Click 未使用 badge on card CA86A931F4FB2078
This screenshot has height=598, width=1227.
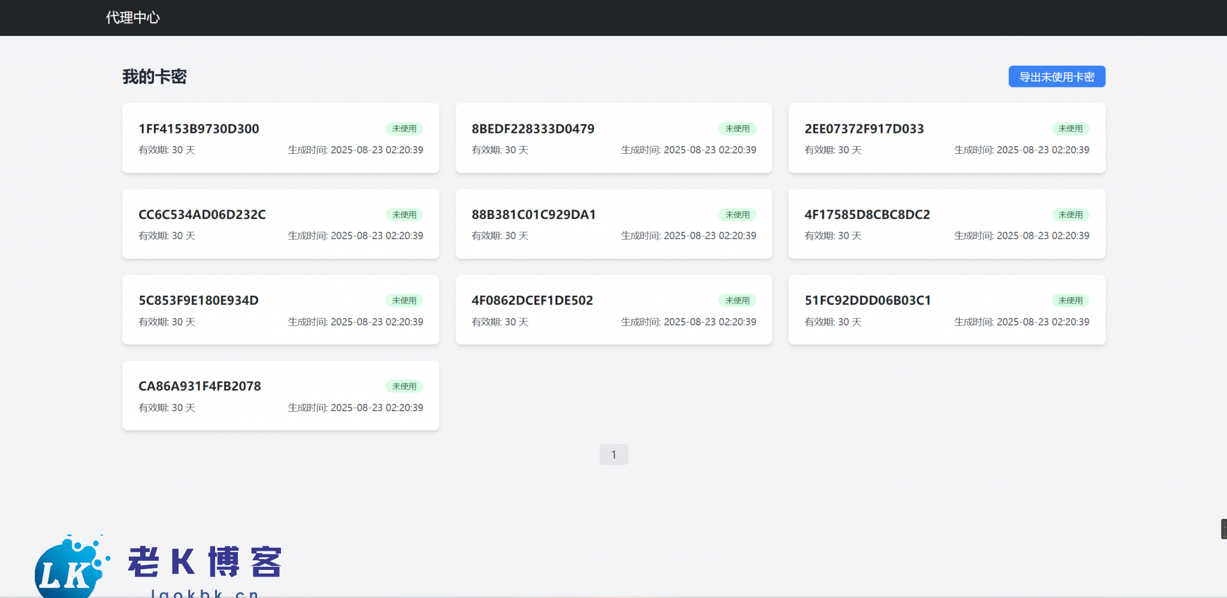point(404,387)
